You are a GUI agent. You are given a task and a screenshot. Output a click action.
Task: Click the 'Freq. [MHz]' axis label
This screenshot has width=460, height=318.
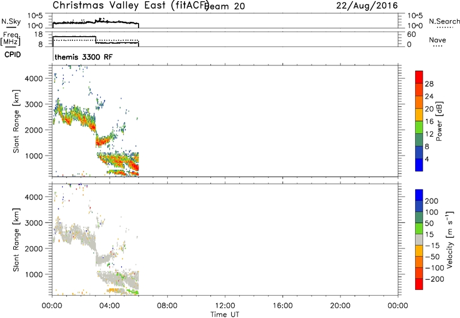click(10, 39)
